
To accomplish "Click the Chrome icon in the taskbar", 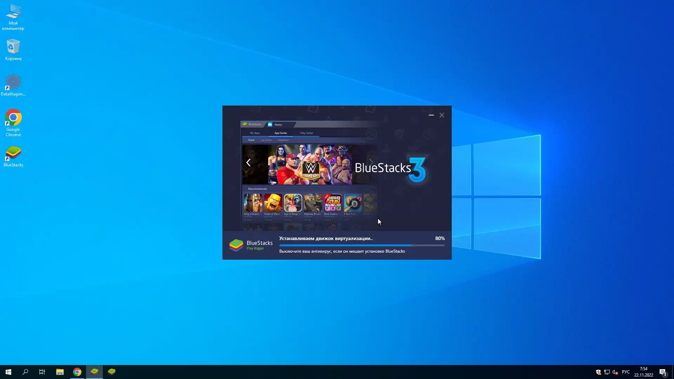I will pyautogui.click(x=77, y=372).
